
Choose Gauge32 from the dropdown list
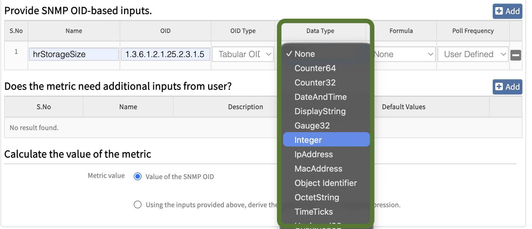[326, 126]
